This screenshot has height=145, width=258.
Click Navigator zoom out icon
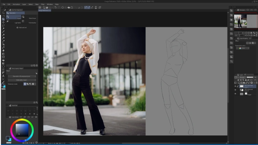click(x=246, y=33)
